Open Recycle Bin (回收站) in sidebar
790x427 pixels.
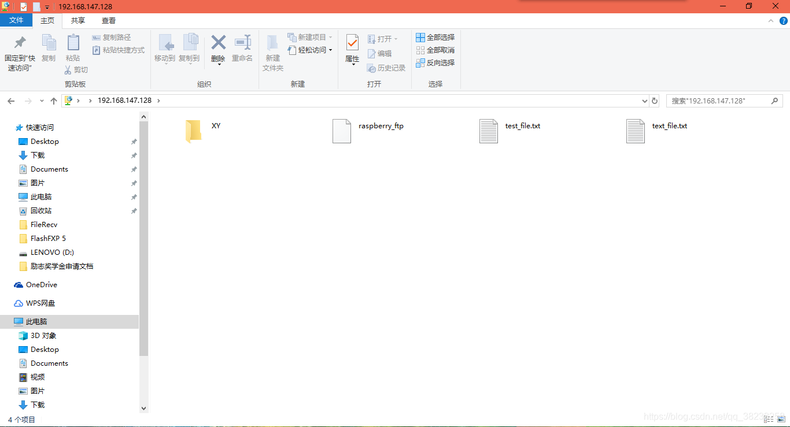41,211
